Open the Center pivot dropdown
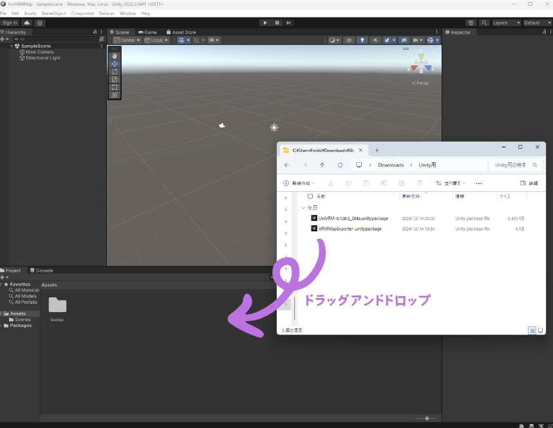 127,40
